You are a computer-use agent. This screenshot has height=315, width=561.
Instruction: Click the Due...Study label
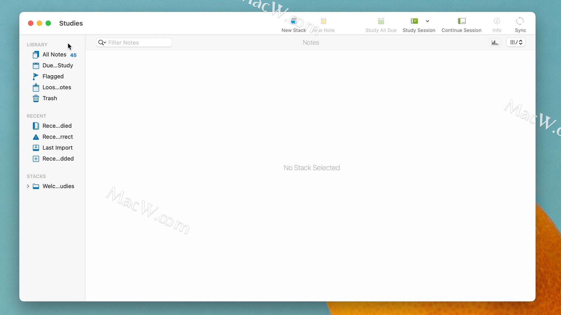click(58, 66)
